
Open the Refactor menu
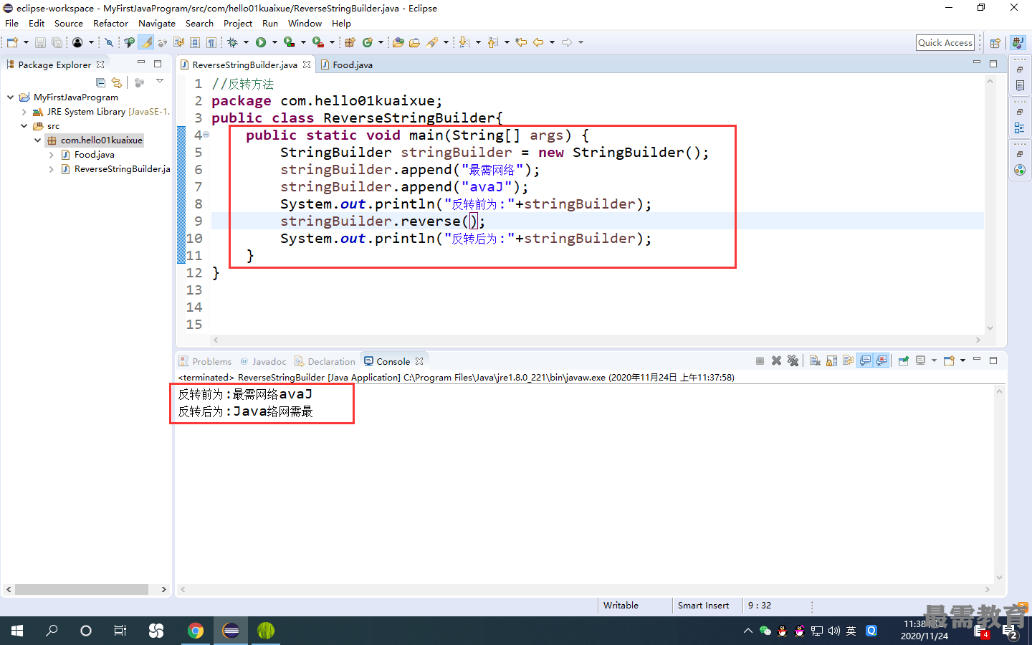110,23
